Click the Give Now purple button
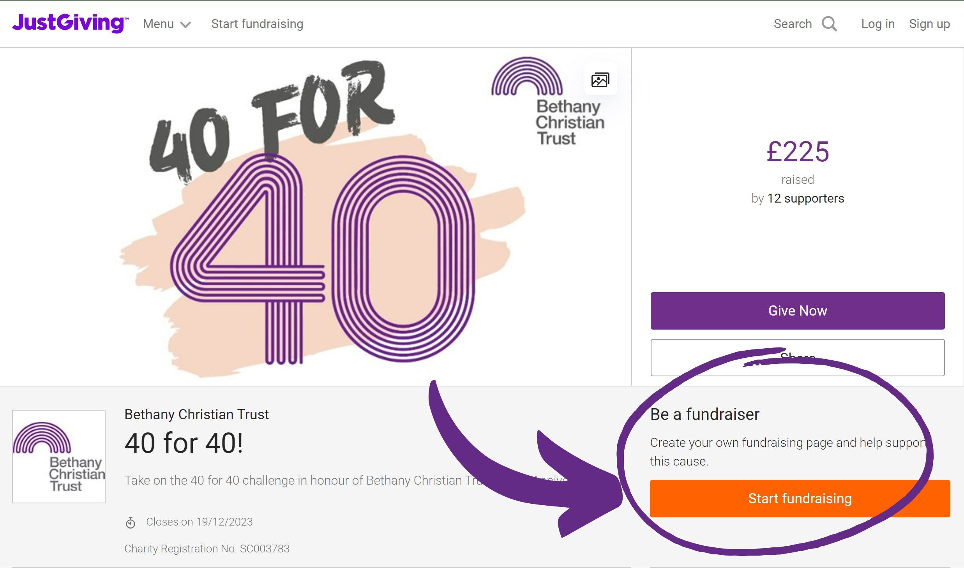The width and height of the screenshot is (964, 568). 798,310
